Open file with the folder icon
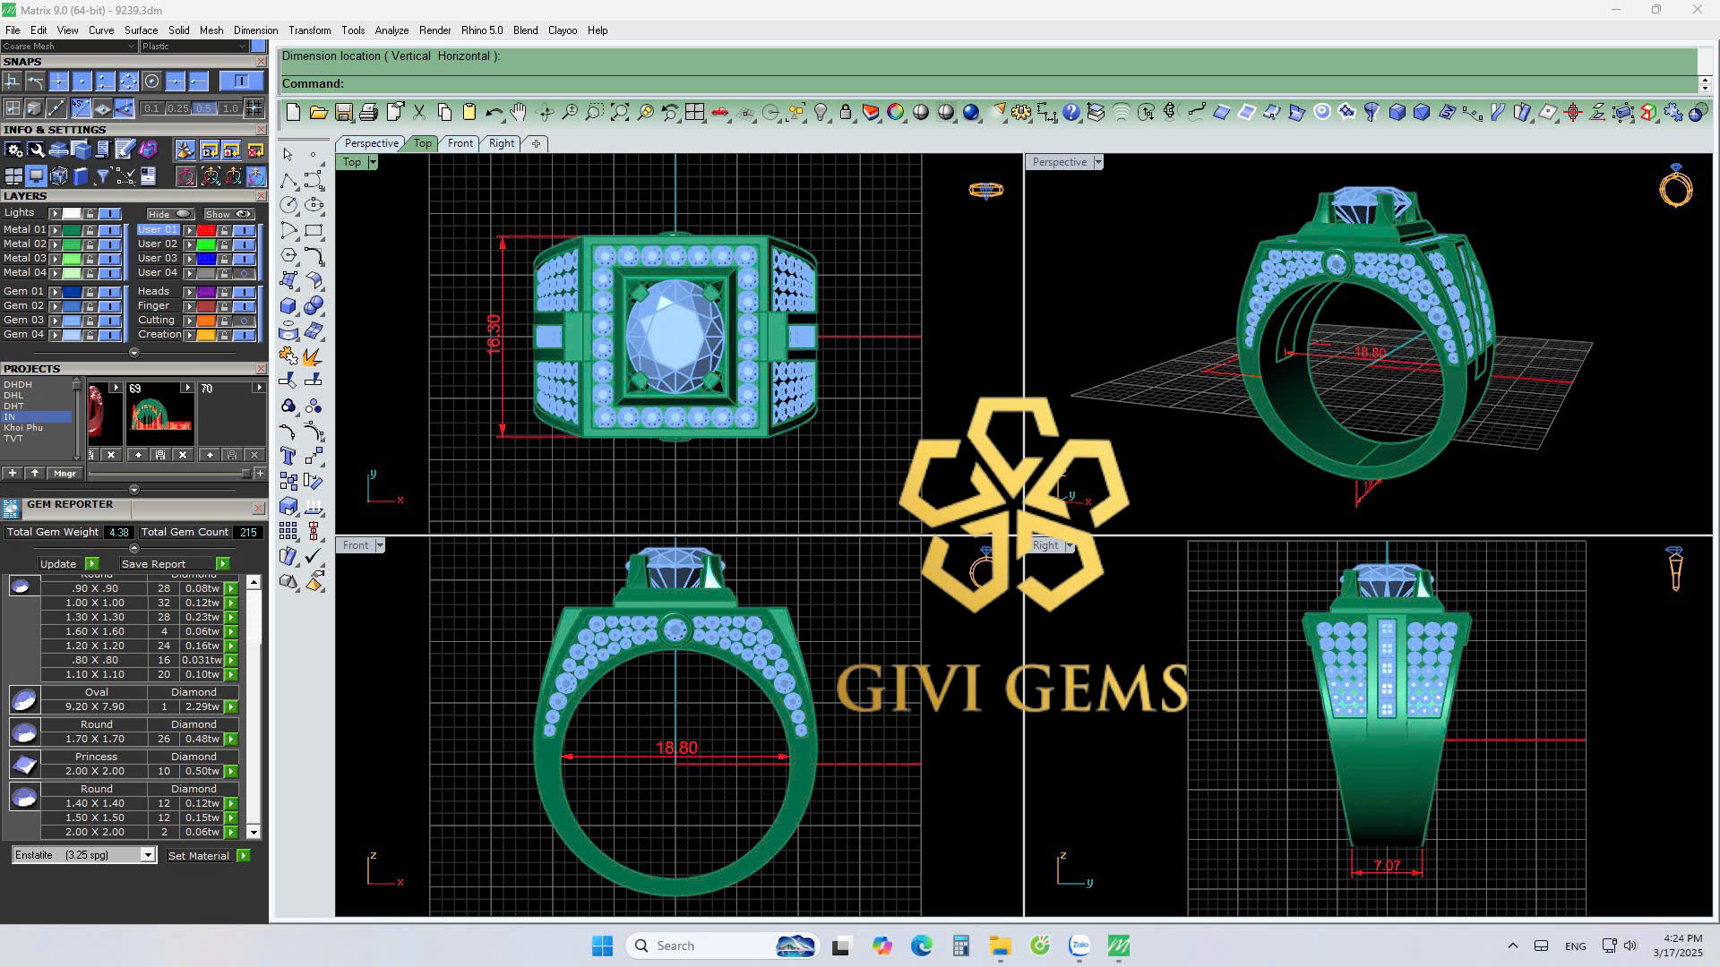The height and width of the screenshot is (967, 1720). (318, 112)
